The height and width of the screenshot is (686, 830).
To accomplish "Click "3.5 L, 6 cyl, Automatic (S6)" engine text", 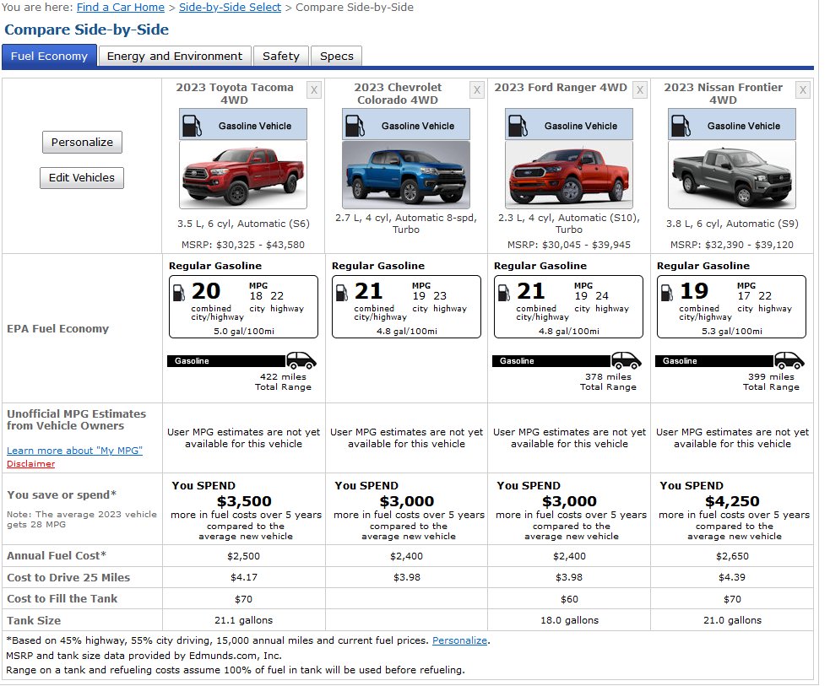I will [243, 224].
